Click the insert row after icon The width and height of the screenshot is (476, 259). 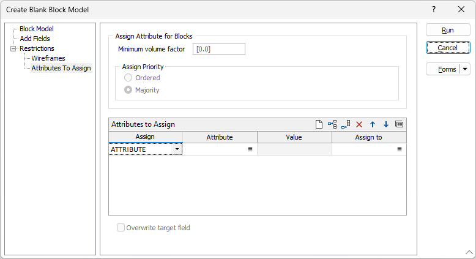346,124
